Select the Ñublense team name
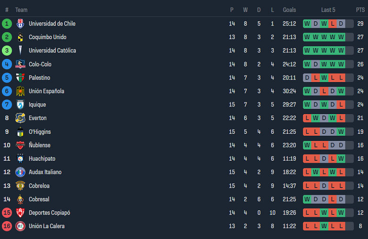The width and height of the screenshot is (368, 239). 40,145
